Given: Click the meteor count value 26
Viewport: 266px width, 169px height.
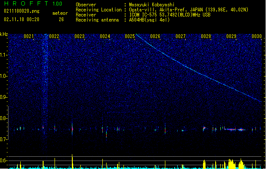Looking at the screenshot, I should (61, 19).
